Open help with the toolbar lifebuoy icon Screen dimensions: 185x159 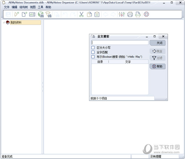[x=146, y=14]
